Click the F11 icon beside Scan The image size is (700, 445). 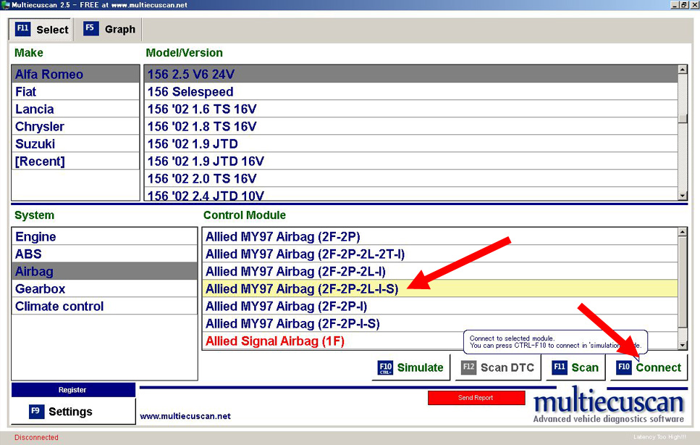[560, 367]
